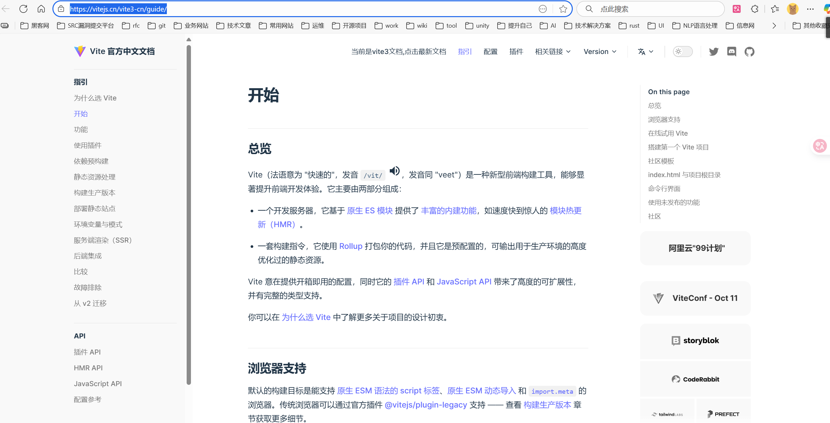The height and width of the screenshot is (423, 830).
Task: Select 配置 in top navigation
Action: point(490,52)
